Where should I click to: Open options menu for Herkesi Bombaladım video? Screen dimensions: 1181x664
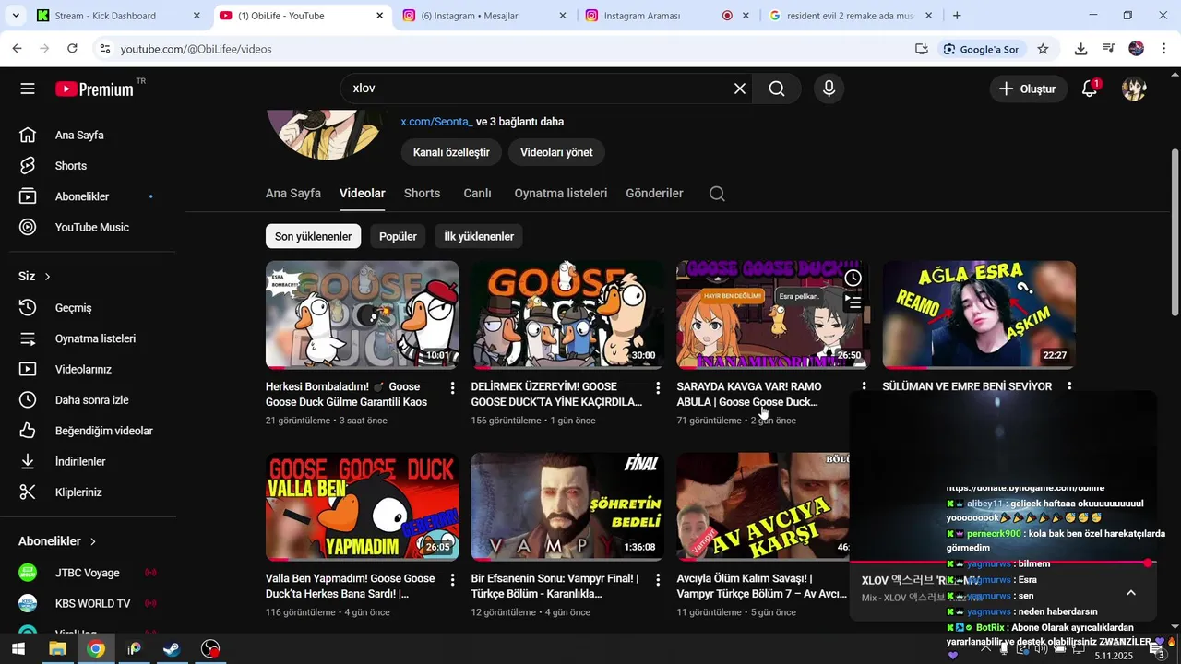[452, 388]
